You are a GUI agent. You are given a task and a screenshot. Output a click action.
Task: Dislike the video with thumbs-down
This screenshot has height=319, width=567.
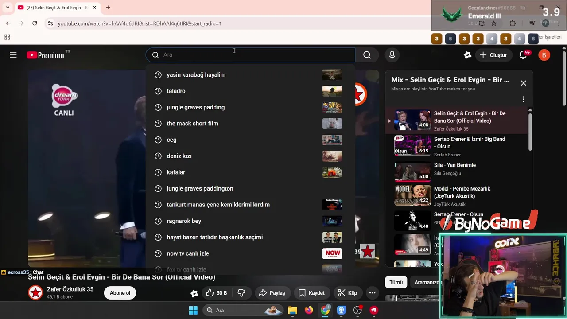coord(241,293)
